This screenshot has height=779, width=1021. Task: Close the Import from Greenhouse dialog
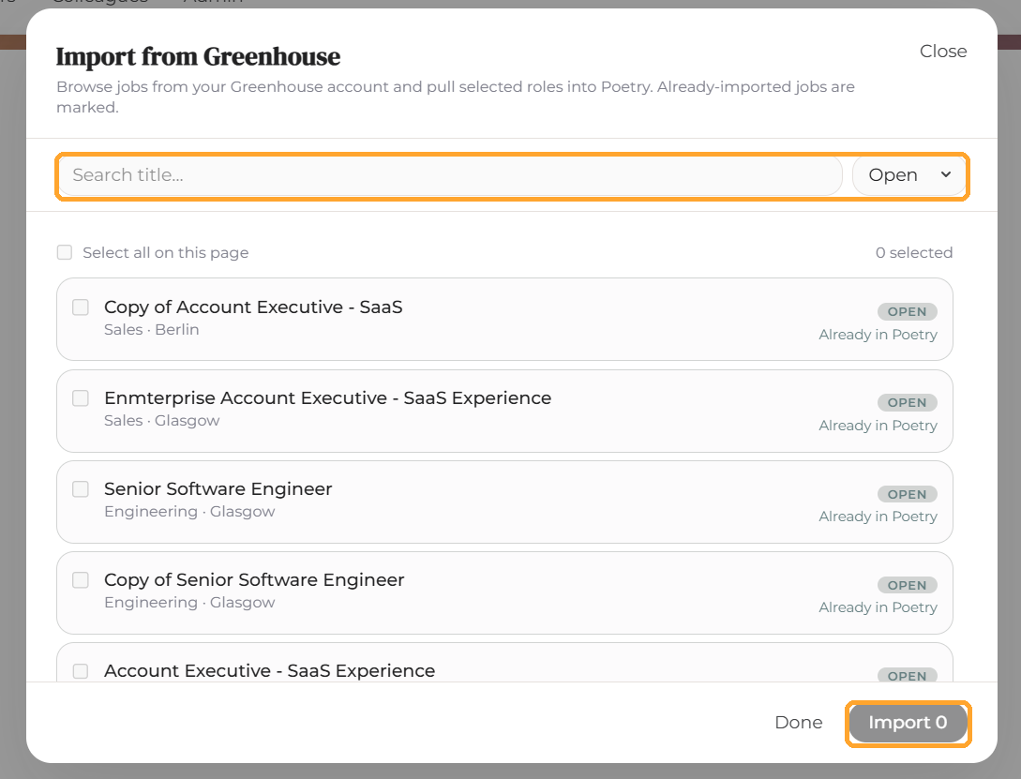[942, 52]
